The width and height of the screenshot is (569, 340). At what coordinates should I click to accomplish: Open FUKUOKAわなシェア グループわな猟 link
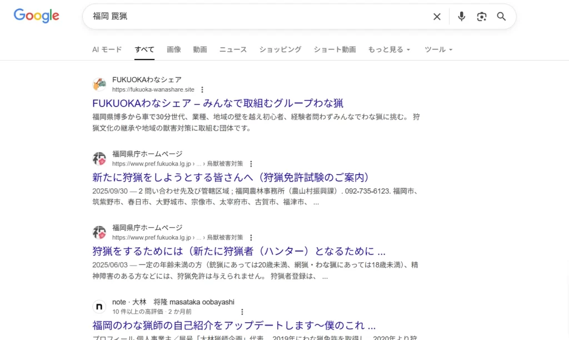point(218,103)
